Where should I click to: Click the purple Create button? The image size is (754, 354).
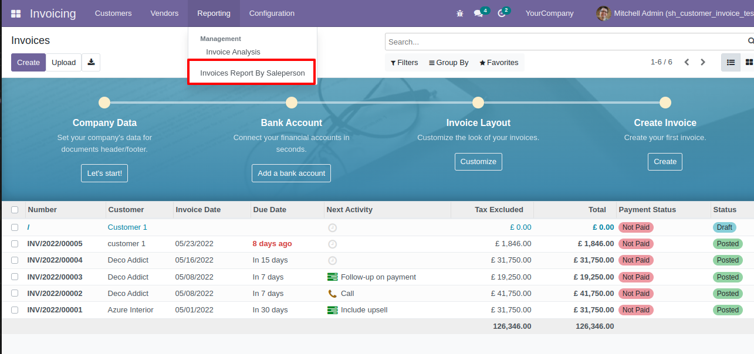coord(28,63)
